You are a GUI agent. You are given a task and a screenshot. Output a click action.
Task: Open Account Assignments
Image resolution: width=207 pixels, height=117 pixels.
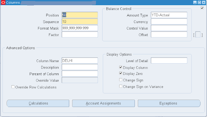pos(103,104)
